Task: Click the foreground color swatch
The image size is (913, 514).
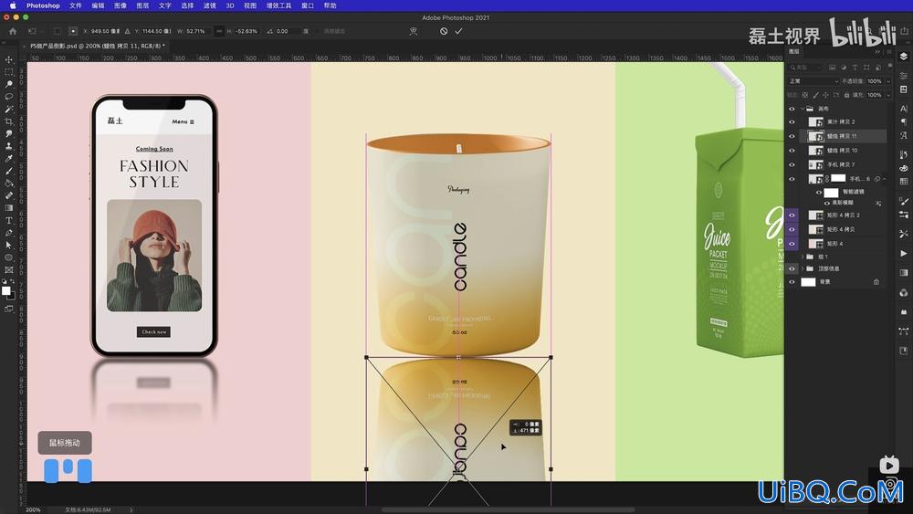Action: [5, 291]
